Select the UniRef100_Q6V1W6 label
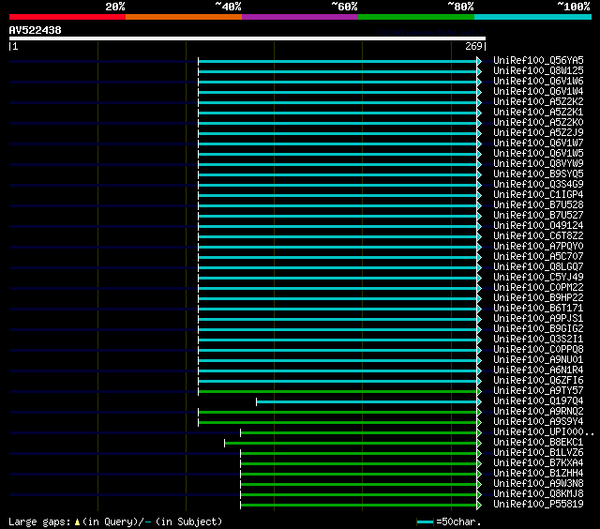The height and width of the screenshot is (529, 600). click(538, 82)
